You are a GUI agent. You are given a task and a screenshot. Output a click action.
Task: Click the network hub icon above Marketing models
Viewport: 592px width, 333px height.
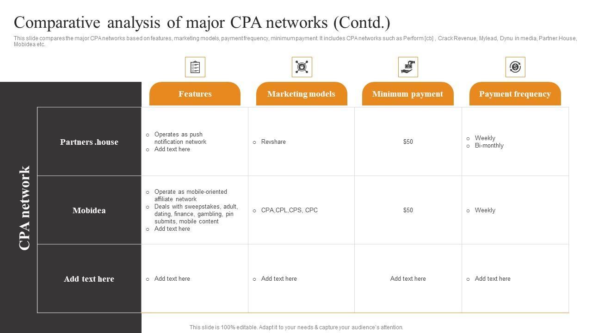coord(302,67)
